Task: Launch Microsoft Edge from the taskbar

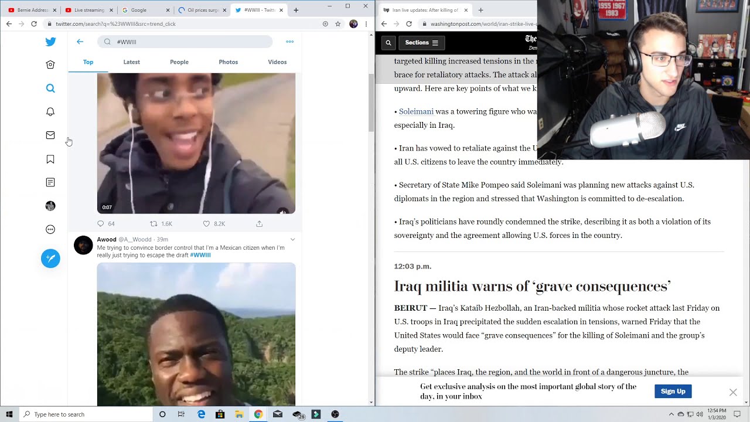Action: coord(201,414)
